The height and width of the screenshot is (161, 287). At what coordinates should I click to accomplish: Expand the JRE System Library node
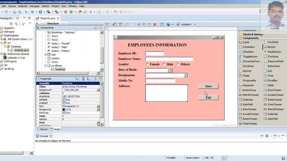[1, 39]
